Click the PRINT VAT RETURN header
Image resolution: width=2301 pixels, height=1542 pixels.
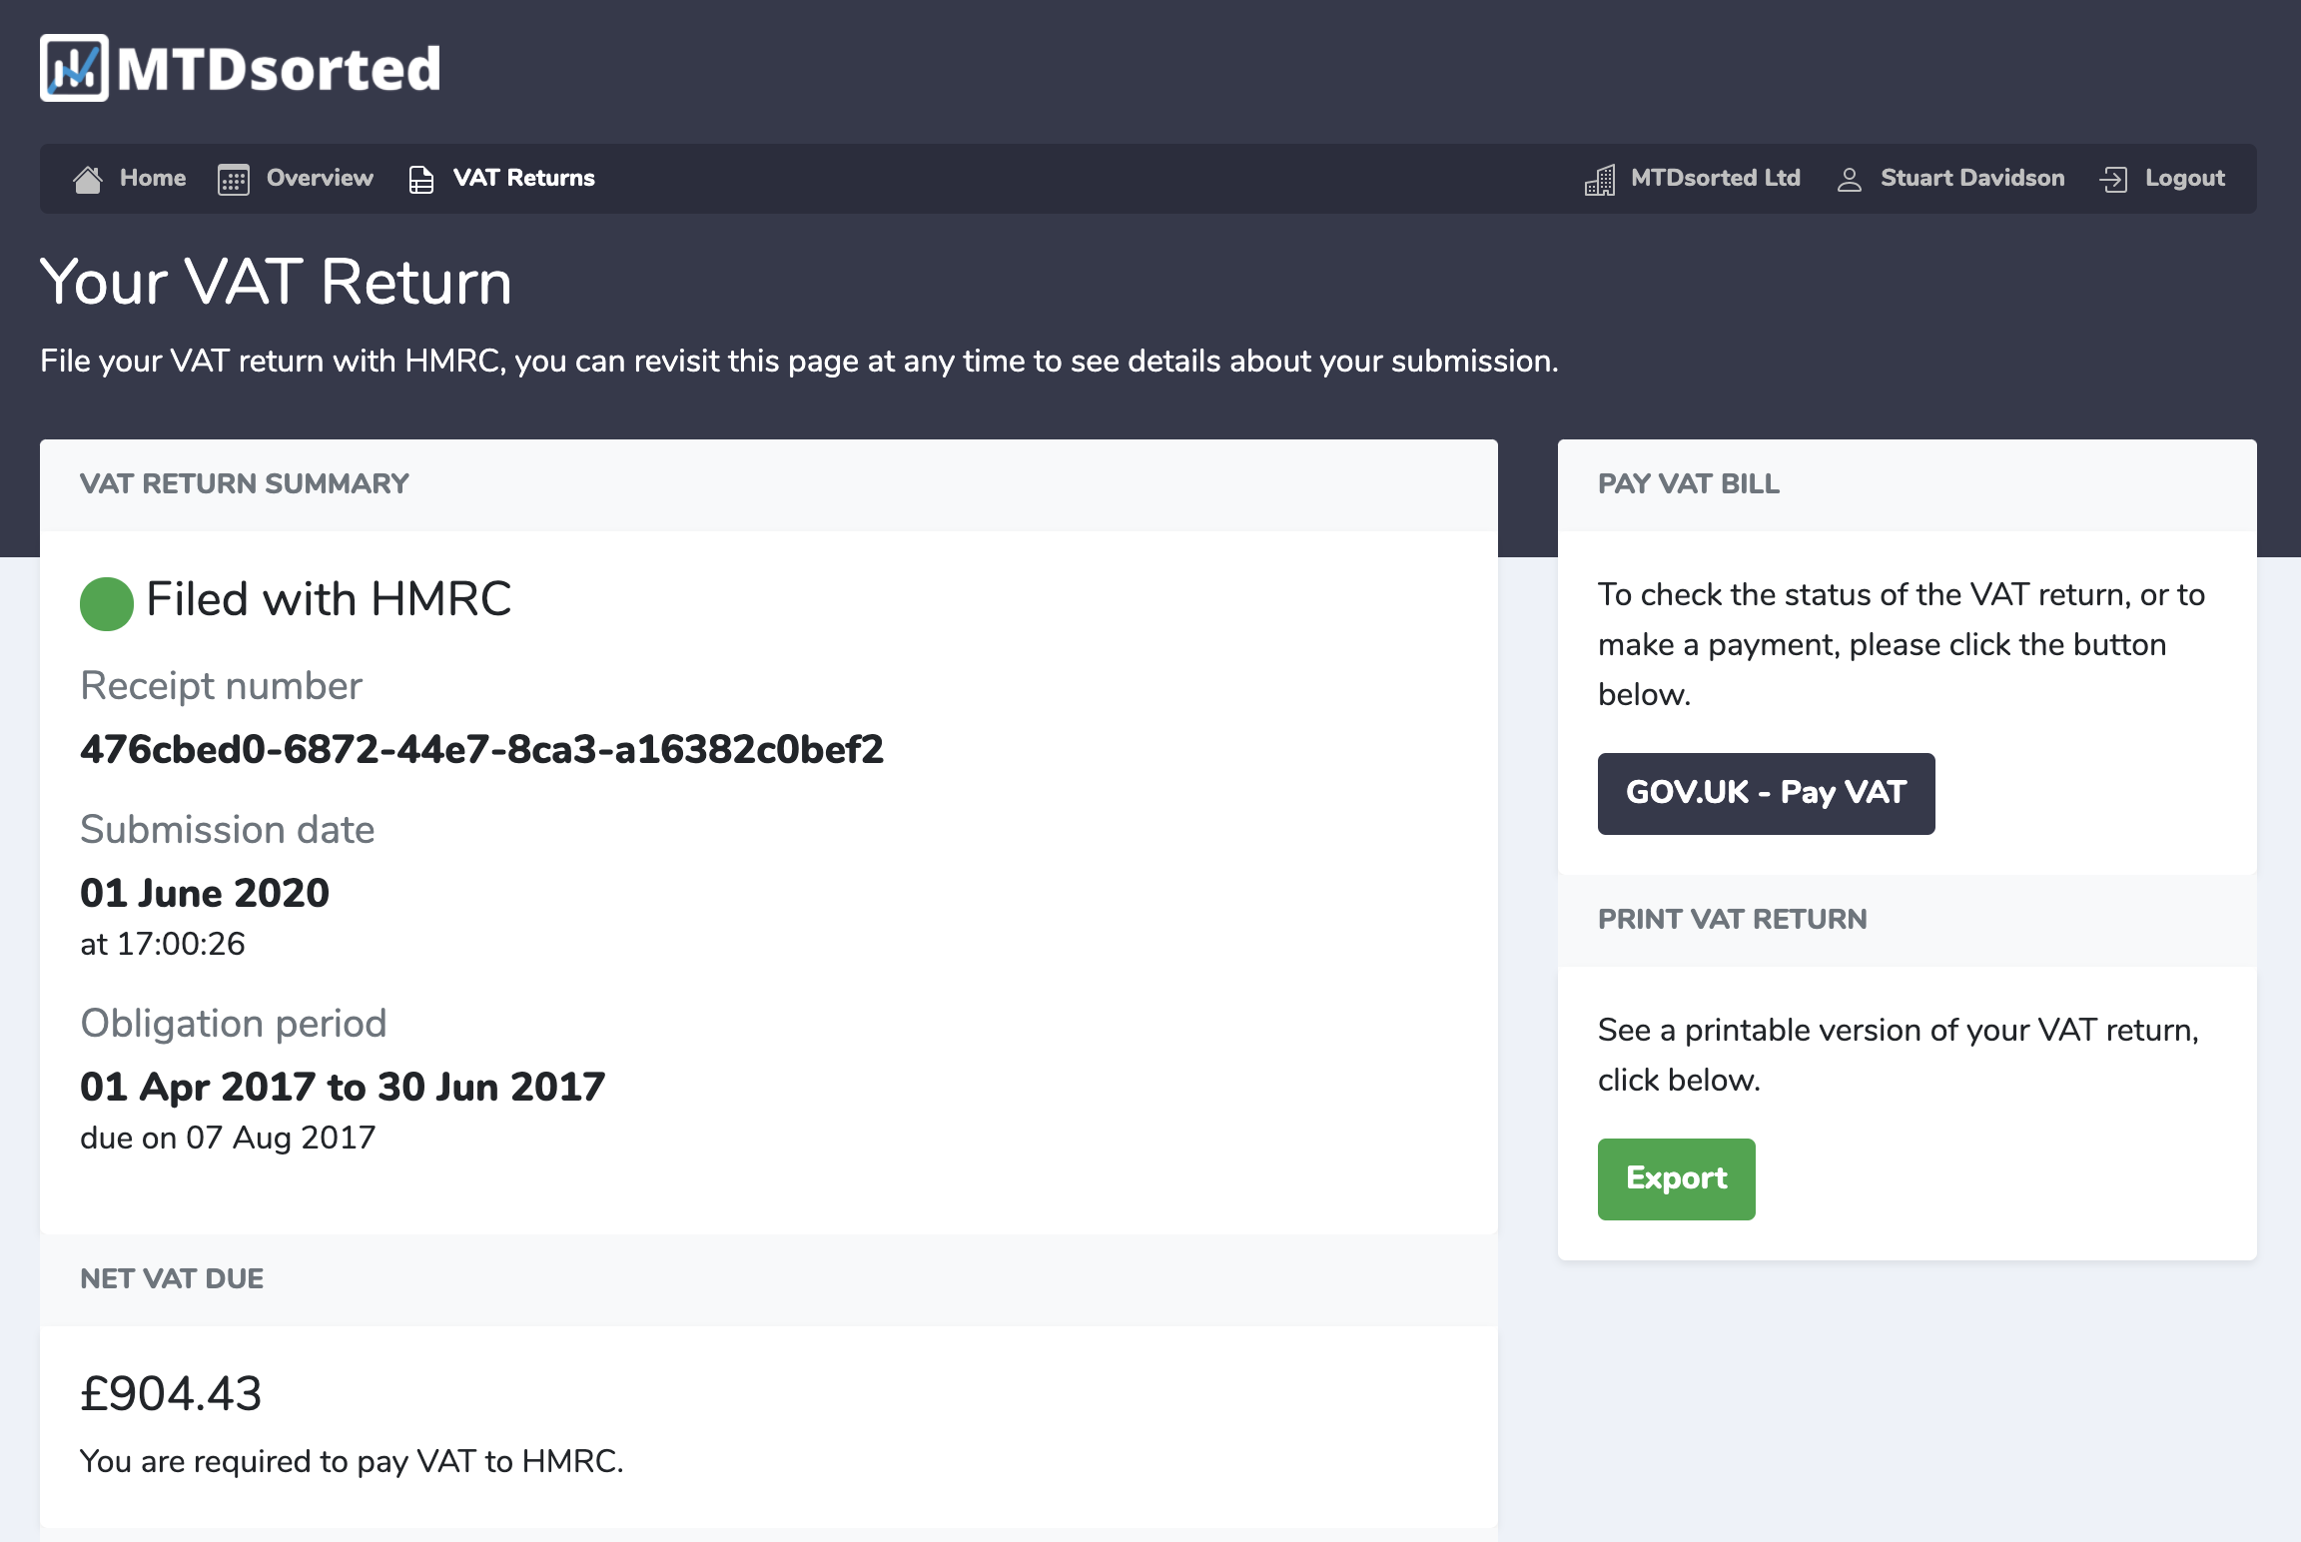1733,920
